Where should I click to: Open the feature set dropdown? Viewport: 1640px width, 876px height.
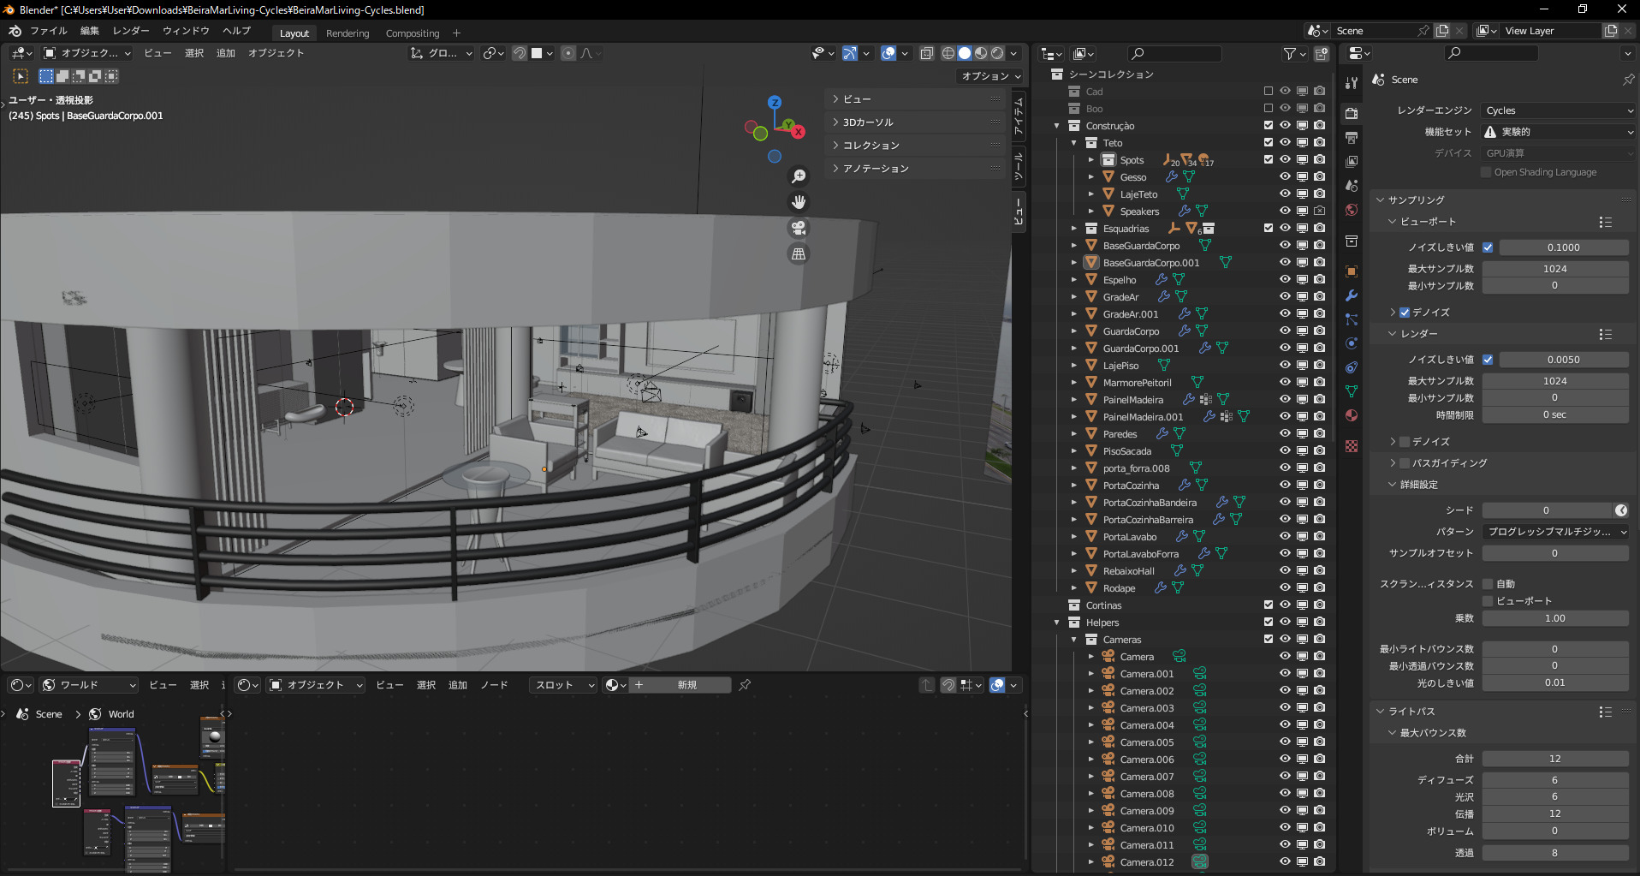[1559, 132]
